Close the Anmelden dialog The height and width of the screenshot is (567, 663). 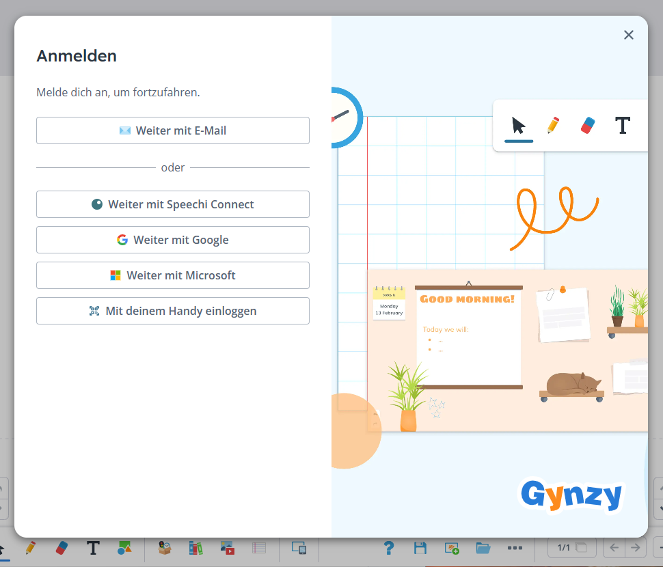tap(629, 35)
